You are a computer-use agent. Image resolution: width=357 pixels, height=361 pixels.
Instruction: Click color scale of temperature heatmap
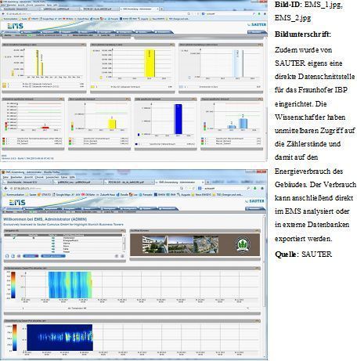click(x=13, y=285)
